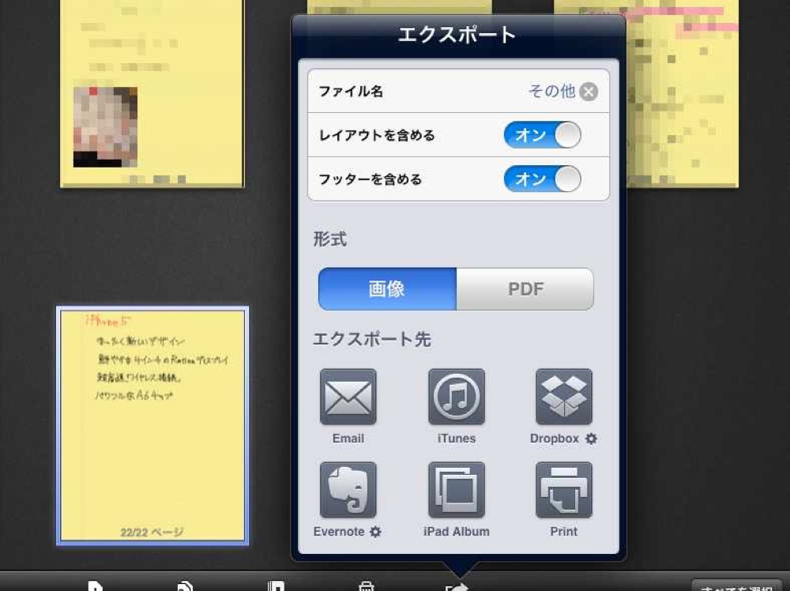
Task: Export the page via Email
Action: [348, 397]
